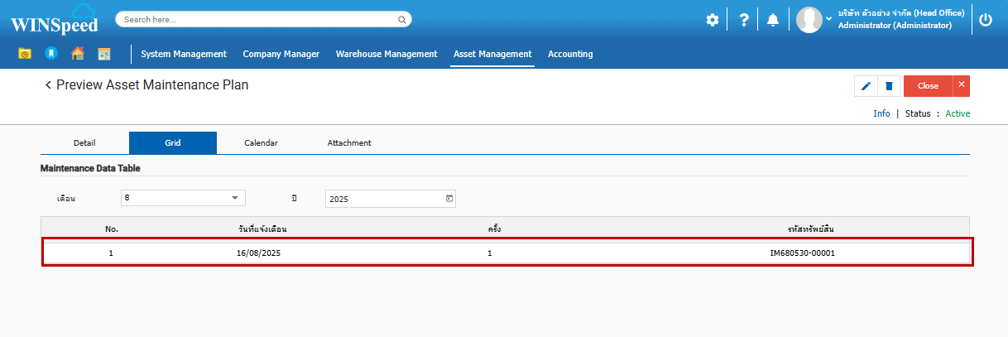Screen dimensions: 1008x337
Task: Open the calendar grid shortcut icon
Action: [x=104, y=54]
